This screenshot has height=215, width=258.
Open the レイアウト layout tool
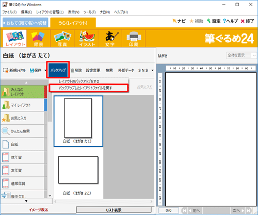point(15,39)
